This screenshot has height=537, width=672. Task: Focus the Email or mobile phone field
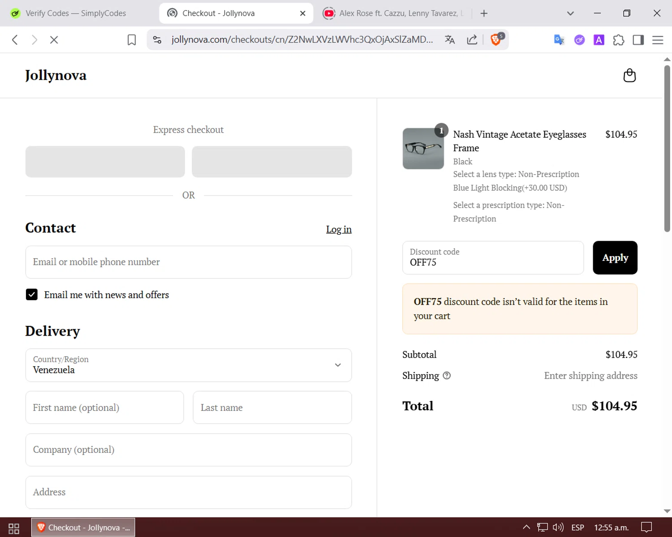pos(189,262)
